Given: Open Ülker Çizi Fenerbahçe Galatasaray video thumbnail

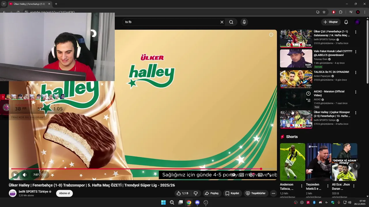Looking at the screenshot, I should tap(296, 39).
